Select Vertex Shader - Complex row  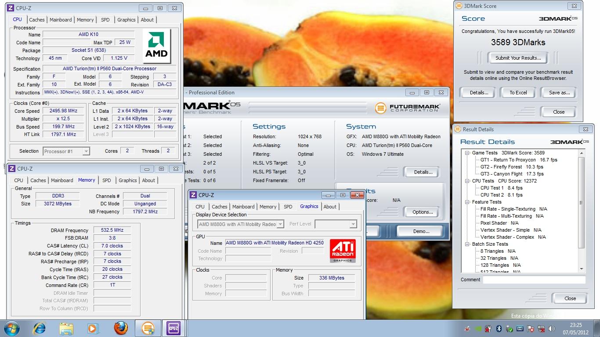513,237
